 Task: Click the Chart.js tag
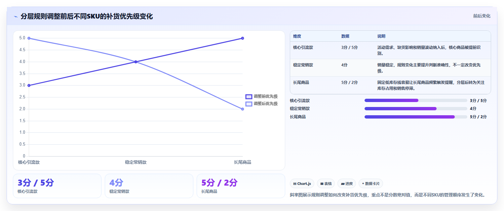coord(302,184)
